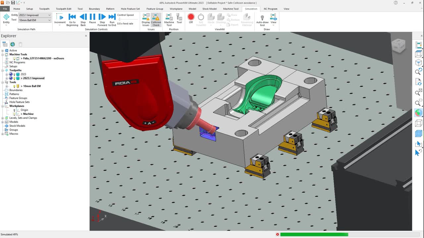The height and width of the screenshot is (238, 424).
Task: Open the NC Program ribbon tab
Action: [270, 9]
